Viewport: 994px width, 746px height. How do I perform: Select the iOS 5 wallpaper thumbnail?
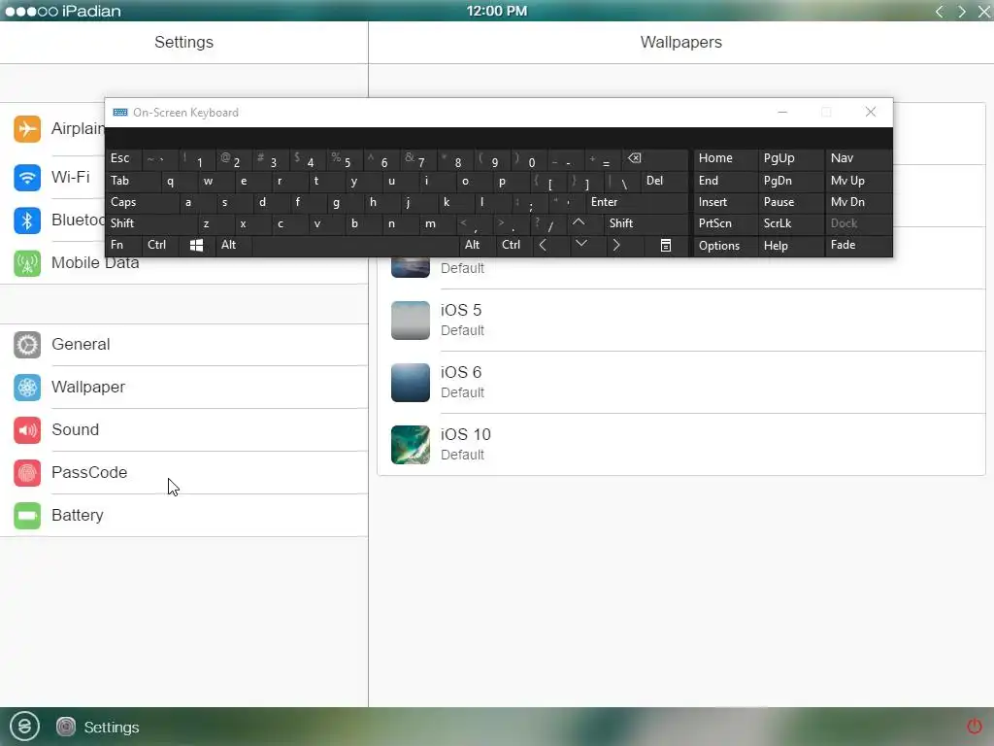[411, 321]
